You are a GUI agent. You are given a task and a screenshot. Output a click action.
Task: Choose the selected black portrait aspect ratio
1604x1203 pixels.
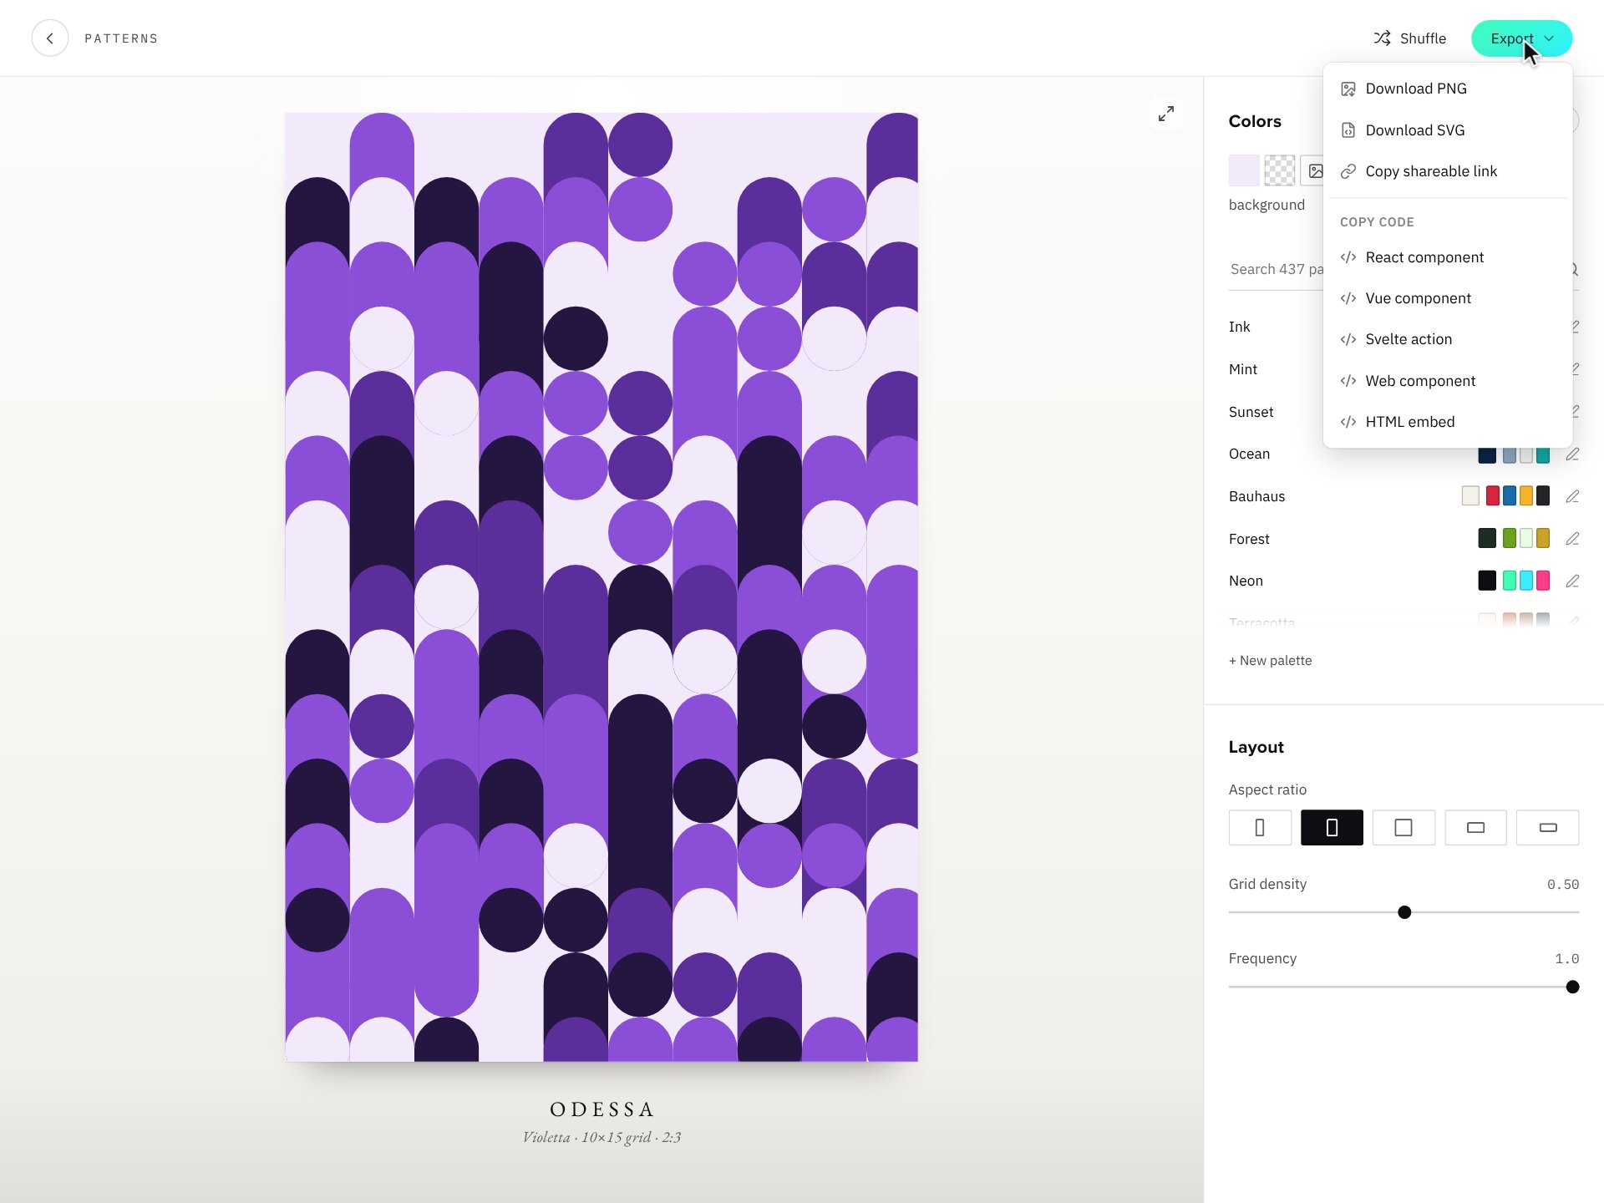1332,827
